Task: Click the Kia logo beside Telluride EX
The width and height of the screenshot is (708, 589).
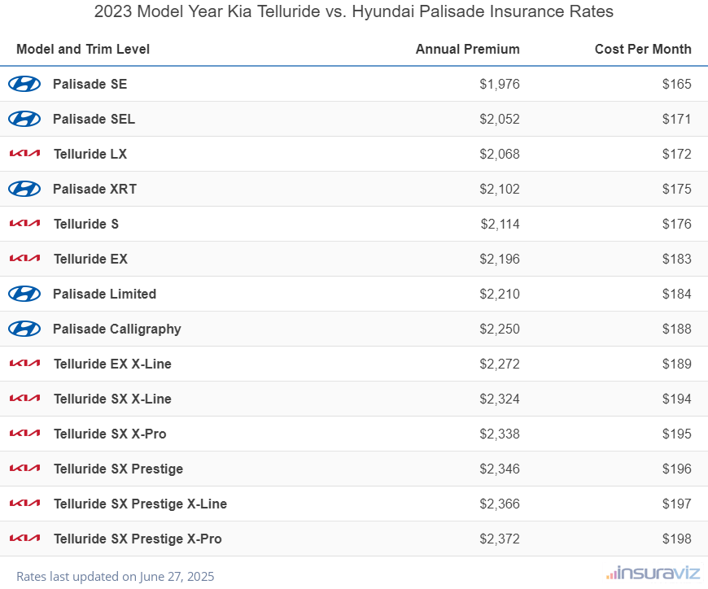Action: 25,259
